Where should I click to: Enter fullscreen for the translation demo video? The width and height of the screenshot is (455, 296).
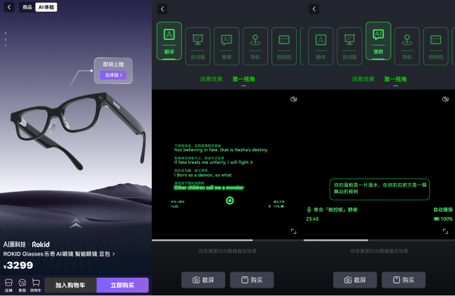(294, 232)
